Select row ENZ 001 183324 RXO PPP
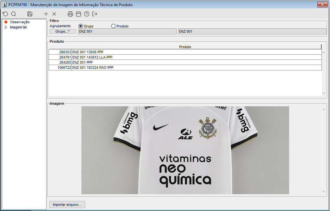 pos(185,68)
